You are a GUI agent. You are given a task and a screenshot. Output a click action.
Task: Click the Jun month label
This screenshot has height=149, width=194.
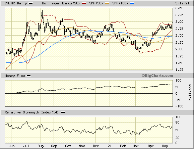pos(11,146)
